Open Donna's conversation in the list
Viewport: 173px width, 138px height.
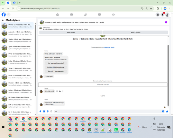click(x=17, y=26)
